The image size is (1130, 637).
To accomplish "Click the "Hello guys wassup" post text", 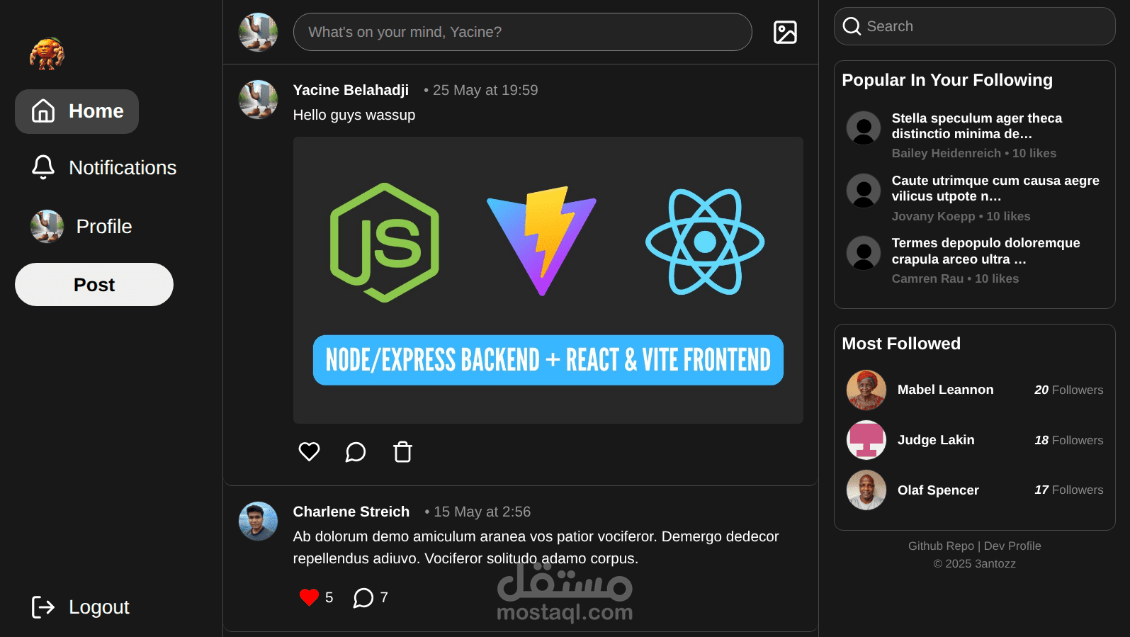I will pyautogui.click(x=354, y=115).
